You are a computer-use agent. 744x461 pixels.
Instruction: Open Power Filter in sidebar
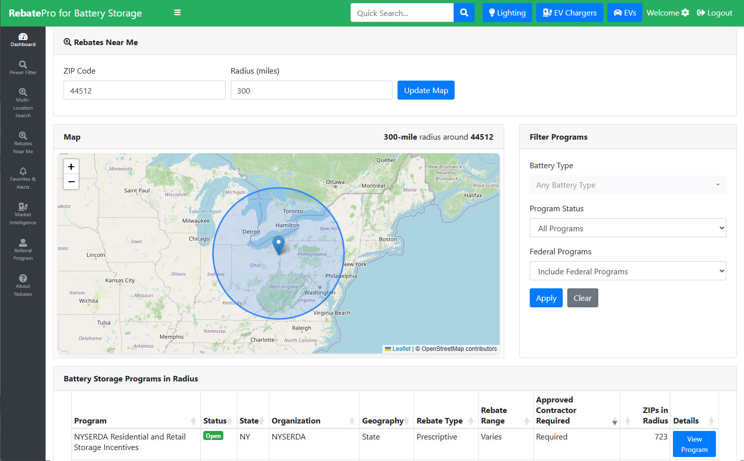click(23, 68)
